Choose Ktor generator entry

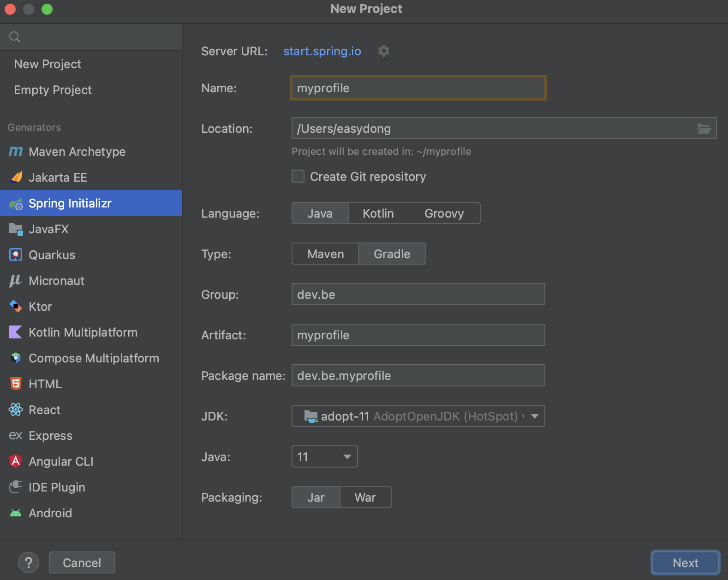tap(91, 307)
